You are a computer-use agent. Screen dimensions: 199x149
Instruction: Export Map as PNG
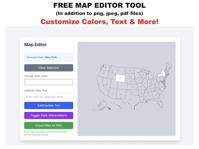click(x=49, y=125)
